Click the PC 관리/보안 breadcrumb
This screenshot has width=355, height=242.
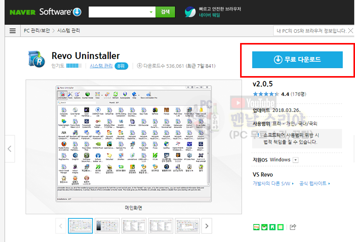37,31
